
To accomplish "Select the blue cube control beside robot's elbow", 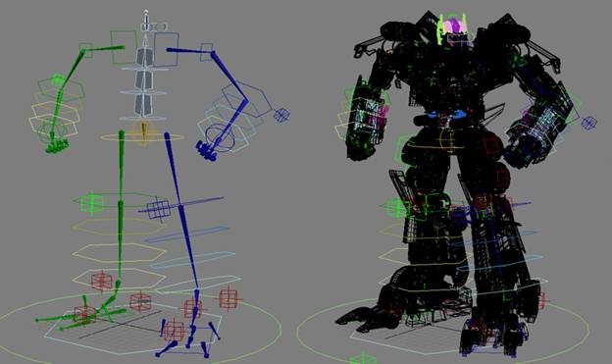I will [588, 123].
